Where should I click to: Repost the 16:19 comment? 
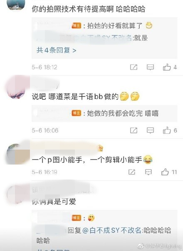click(132, 172)
